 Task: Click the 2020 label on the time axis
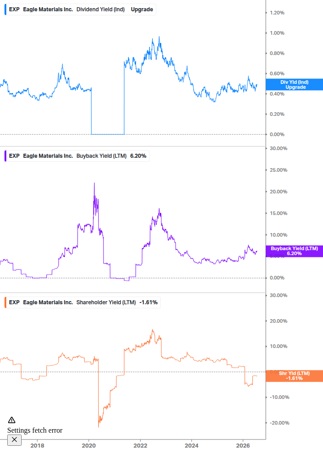click(89, 445)
